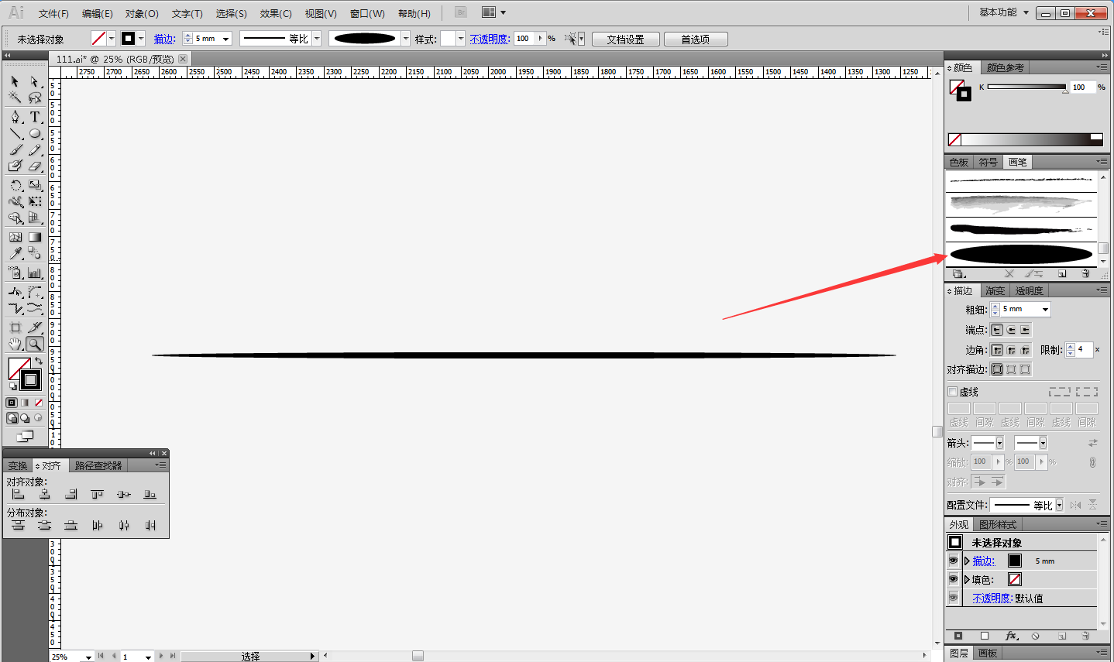1114x662 pixels.
Task: Choose round join option for 边角
Action: [x=1011, y=350]
